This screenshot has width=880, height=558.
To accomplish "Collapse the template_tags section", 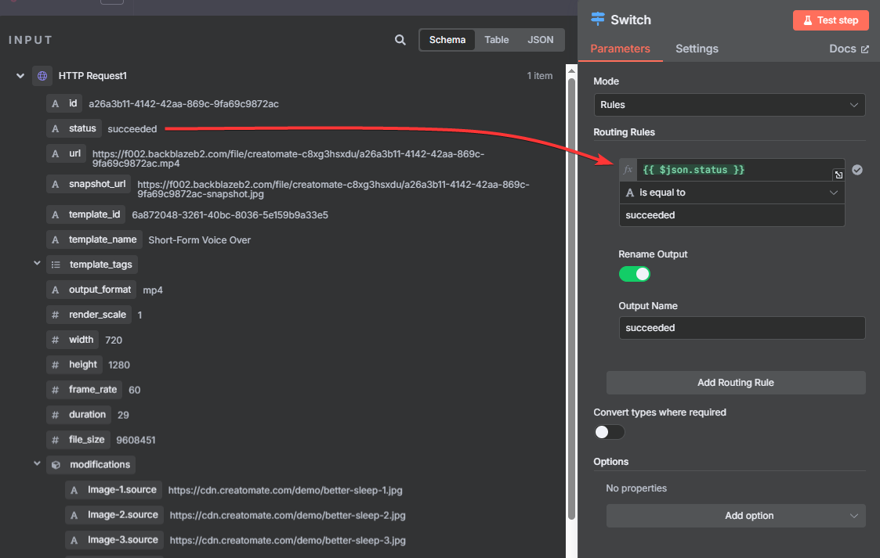I will [x=37, y=264].
